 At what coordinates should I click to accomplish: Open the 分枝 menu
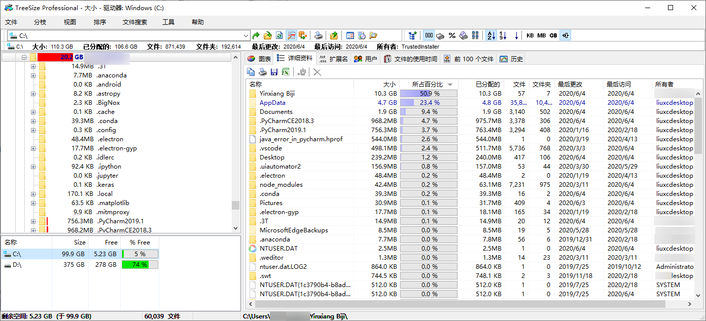(40, 22)
